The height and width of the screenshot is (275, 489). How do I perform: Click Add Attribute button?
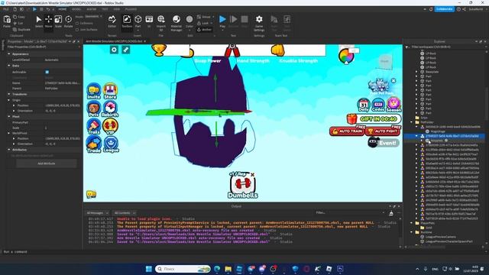point(47,163)
